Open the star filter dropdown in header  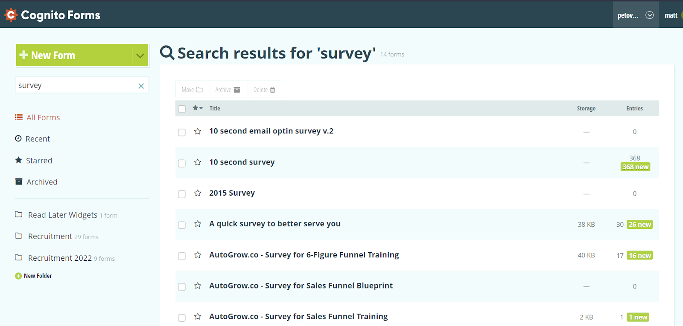[x=197, y=108]
